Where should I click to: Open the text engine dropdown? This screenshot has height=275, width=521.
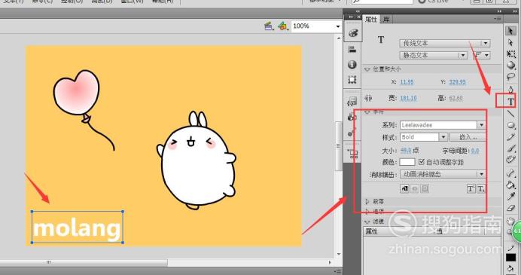click(x=444, y=43)
